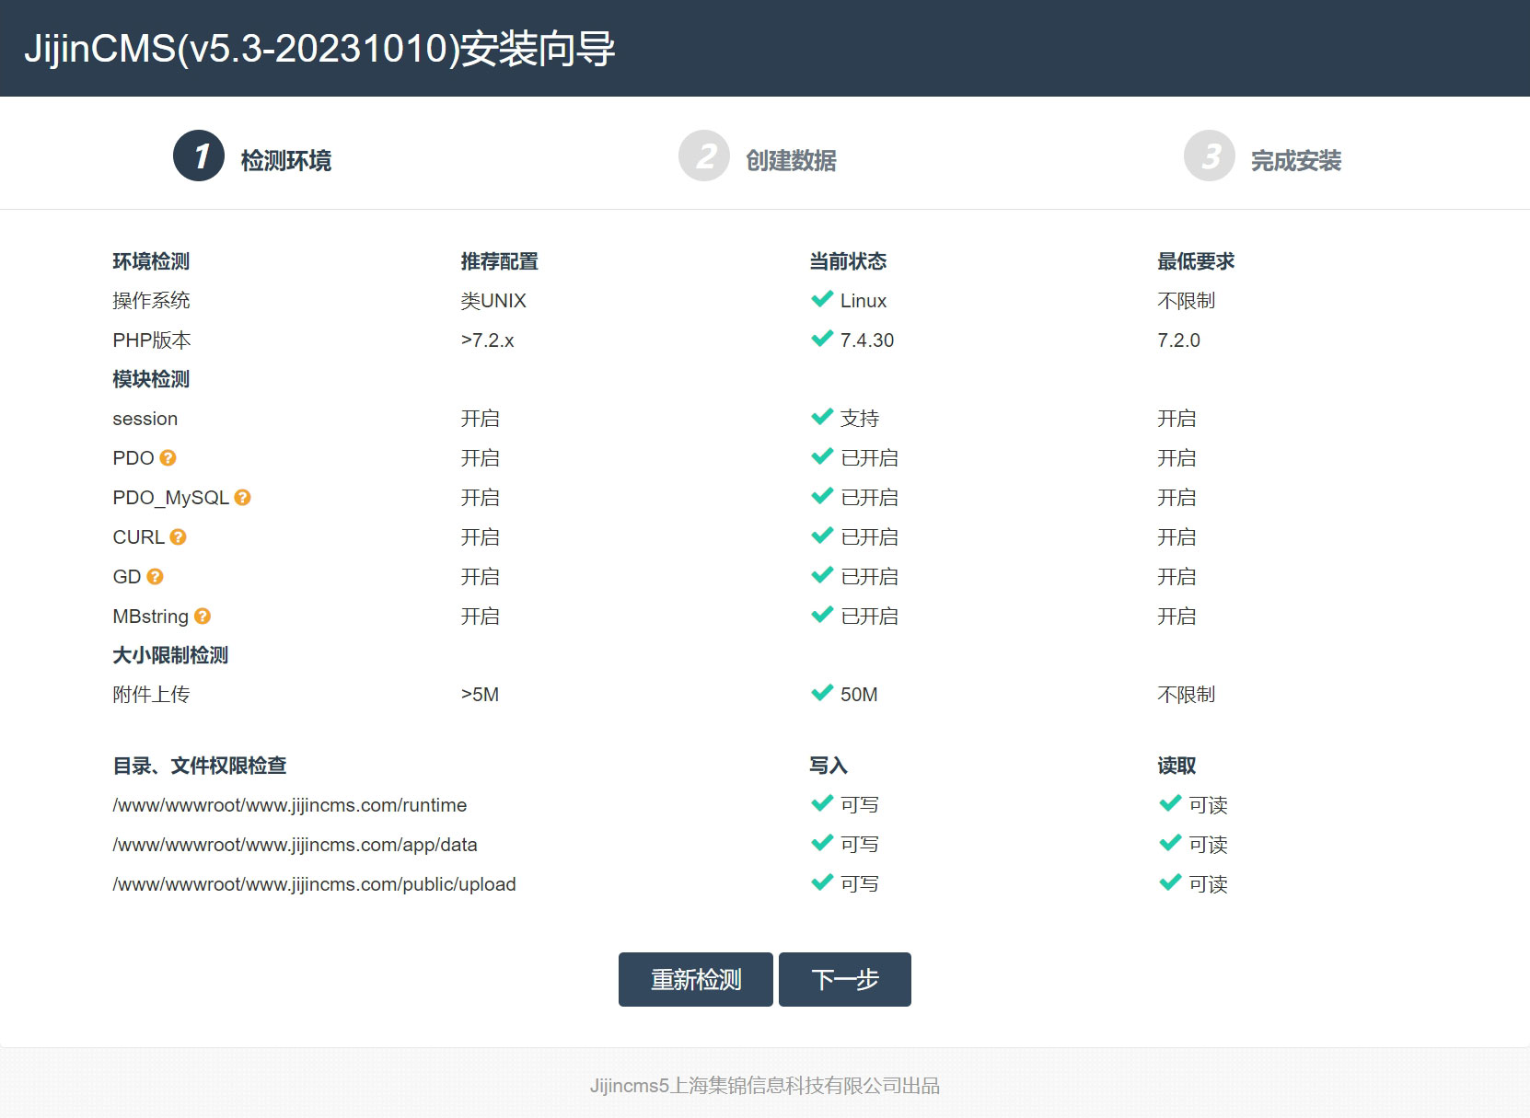Click the 操作系统 row label
This screenshot has height=1118, width=1530.
coord(151,301)
